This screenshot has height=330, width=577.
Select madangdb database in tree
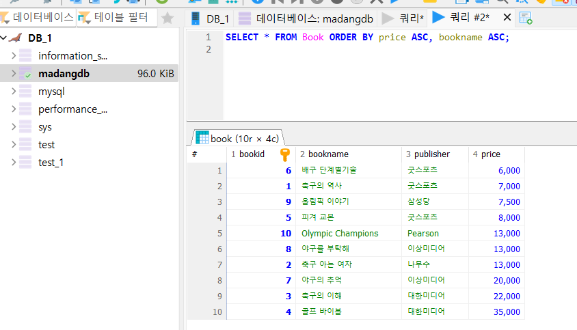pyautogui.click(x=64, y=74)
